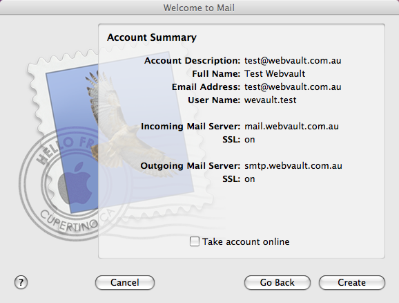
Task: Select the Full Name value Test Webvault
Action: pyautogui.click(x=275, y=74)
